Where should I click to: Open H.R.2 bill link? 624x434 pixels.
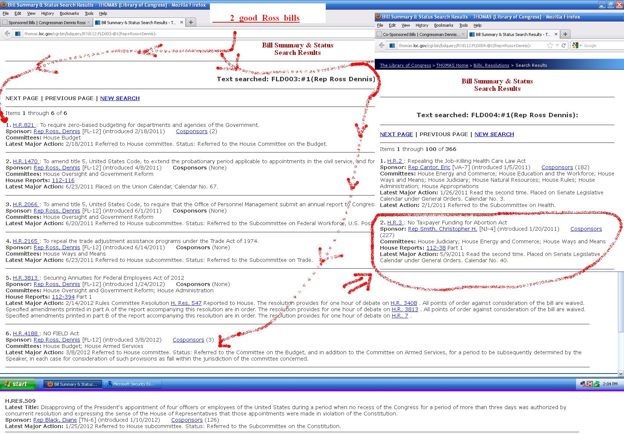point(395,161)
